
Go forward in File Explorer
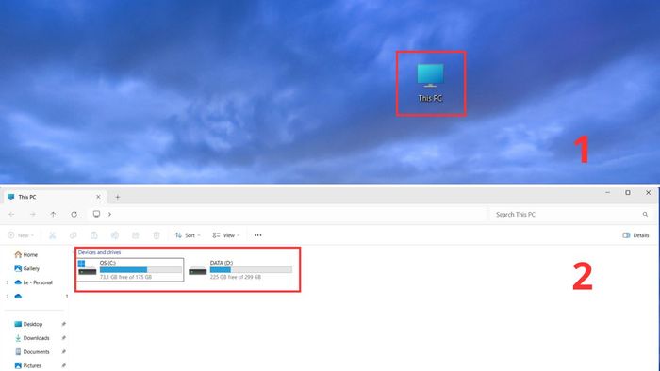click(32, 215)
